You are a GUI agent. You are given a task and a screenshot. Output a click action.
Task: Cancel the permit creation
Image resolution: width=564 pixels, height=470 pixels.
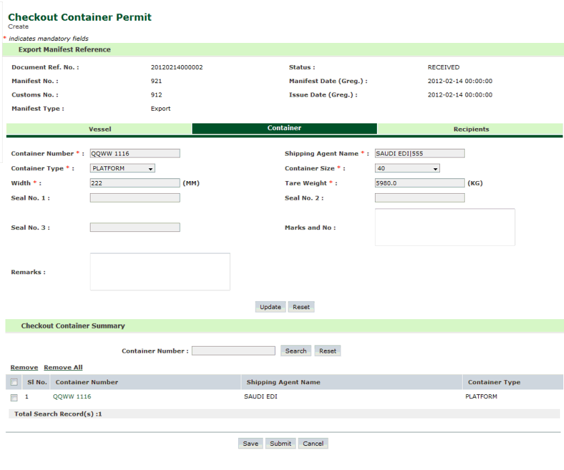[x=313, y=443]
